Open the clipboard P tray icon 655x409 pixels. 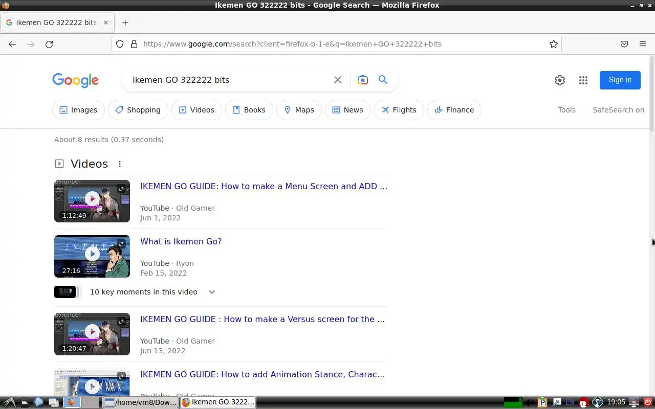(x=542, y=402)
